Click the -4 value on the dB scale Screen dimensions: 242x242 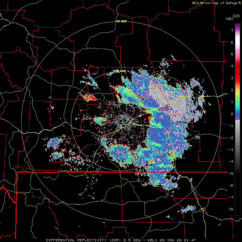coord(231,161)
